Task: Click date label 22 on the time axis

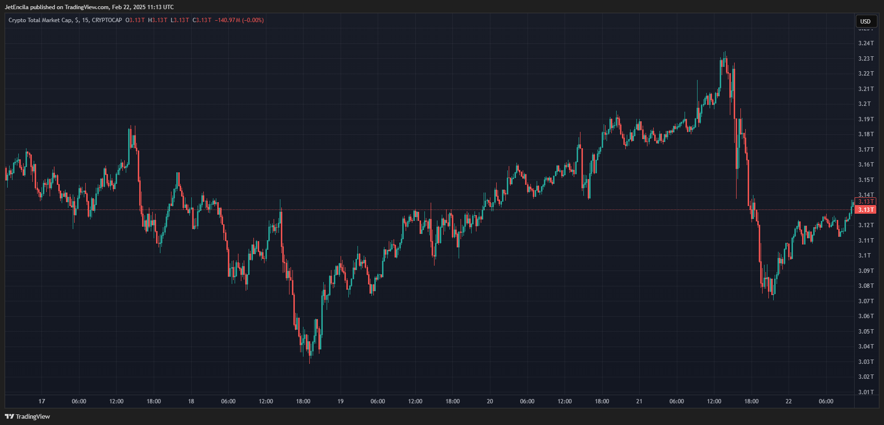Action: (x=789, y=401)
